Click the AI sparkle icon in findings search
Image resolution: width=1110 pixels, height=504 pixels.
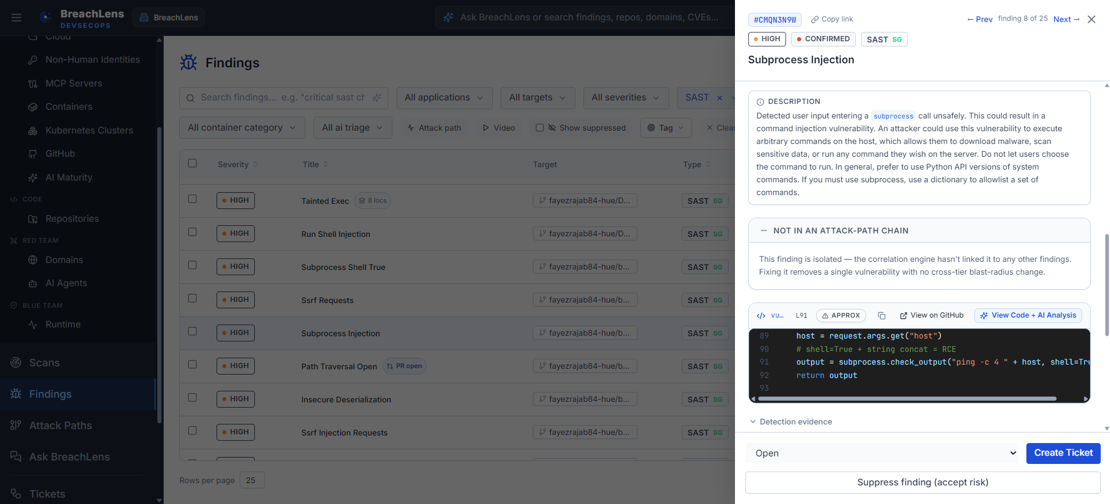pos(377,98)
